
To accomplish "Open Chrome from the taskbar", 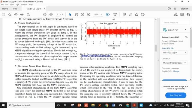I will tap(107, 105).
